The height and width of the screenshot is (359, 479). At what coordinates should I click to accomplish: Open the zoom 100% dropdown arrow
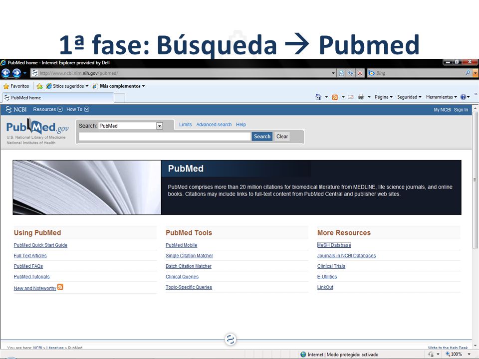coord(469,354)
